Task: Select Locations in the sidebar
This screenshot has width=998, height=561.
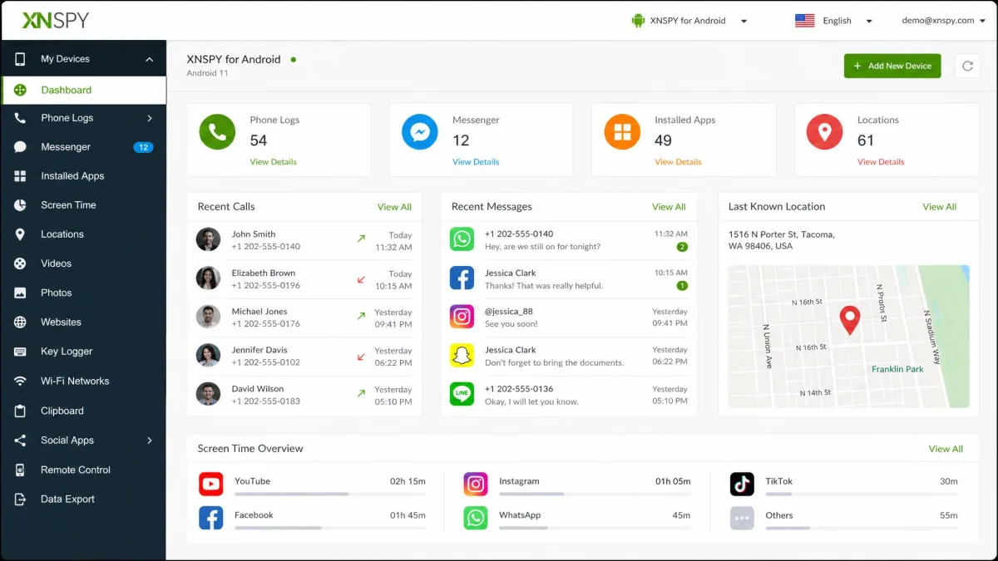Action: (x=83, y=234)
